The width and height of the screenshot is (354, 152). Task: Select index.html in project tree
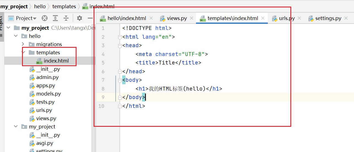(x=56, y=61)
